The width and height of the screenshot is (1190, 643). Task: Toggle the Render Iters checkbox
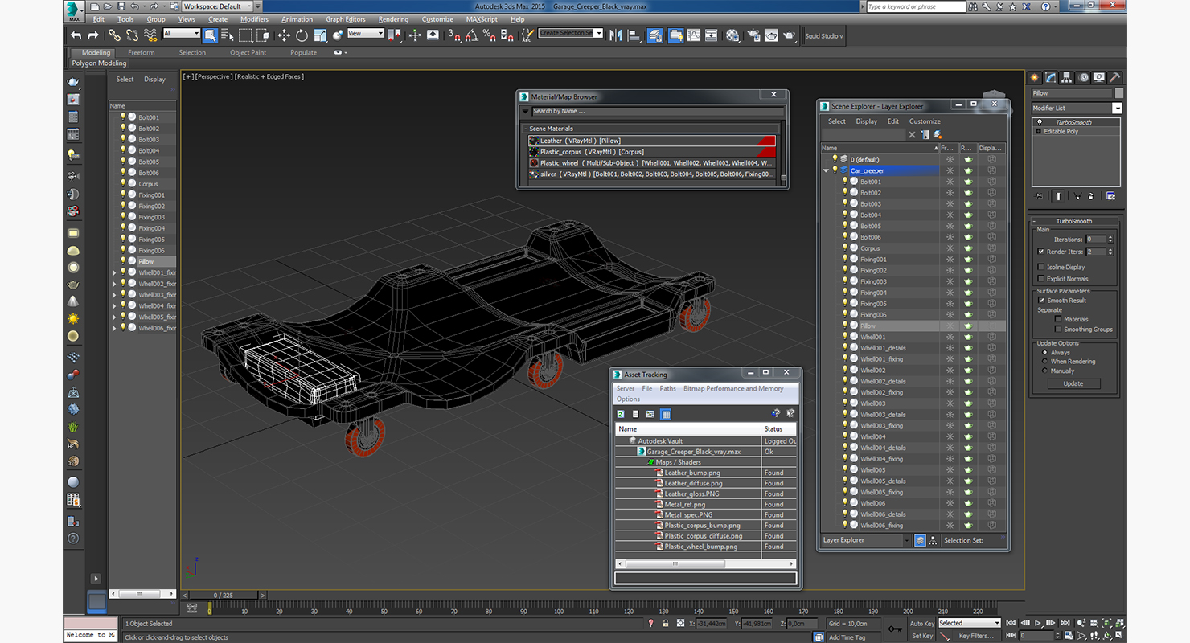1041,252
